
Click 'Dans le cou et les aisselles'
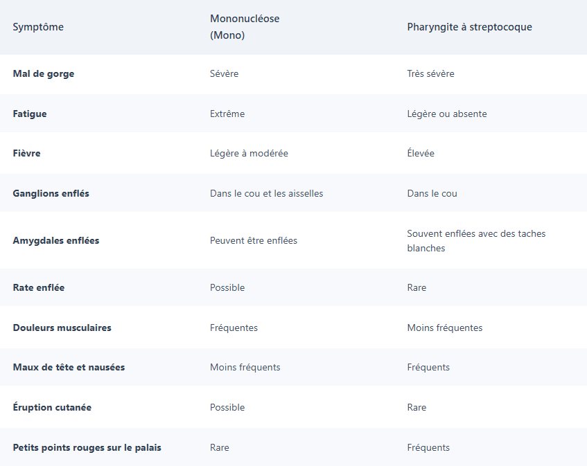266,193
